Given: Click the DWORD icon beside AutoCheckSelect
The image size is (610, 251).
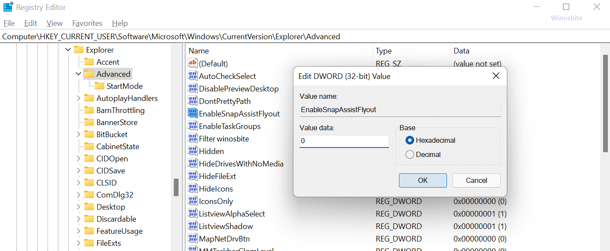Looking at the screenshot, I should [x=192, y=76].
